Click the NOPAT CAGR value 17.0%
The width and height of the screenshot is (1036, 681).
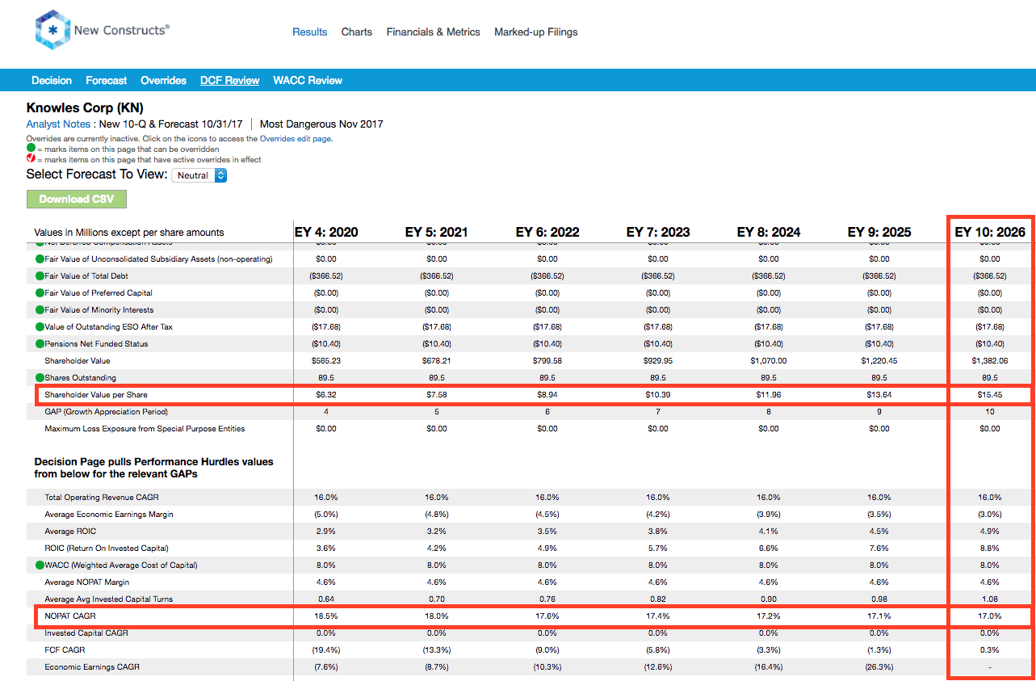click(x=990, y=616)
